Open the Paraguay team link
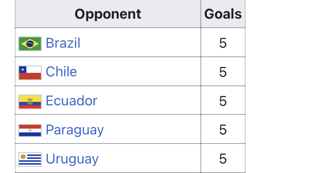The width and height of the screenshot is (326, 173). point(75,130)
